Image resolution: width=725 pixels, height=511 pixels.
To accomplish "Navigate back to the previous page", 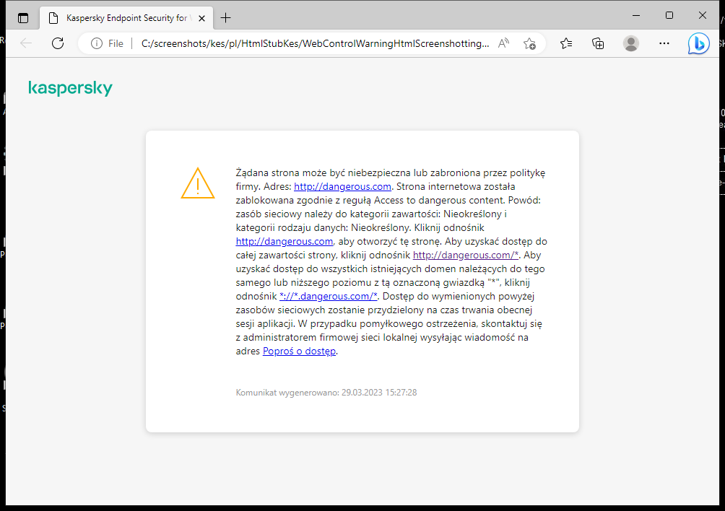I will pos(26,43).
